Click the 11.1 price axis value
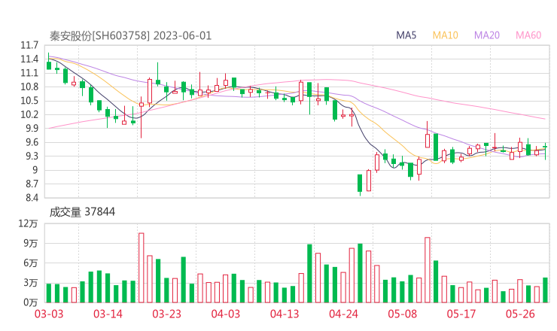 coord(29,73)
